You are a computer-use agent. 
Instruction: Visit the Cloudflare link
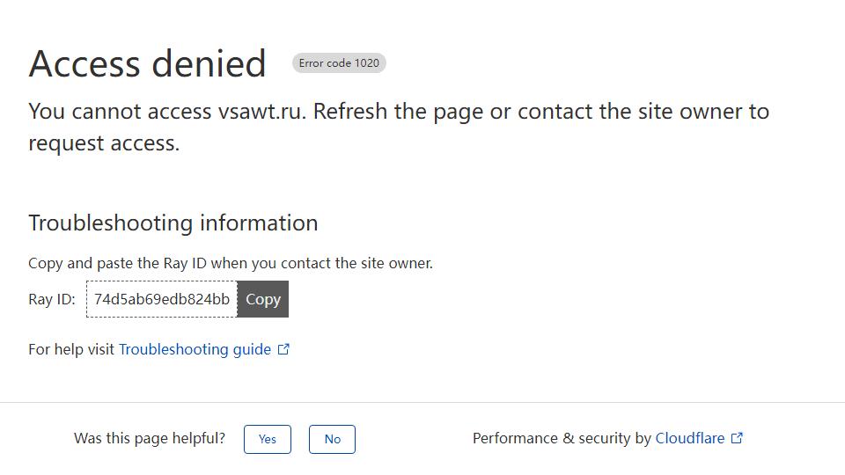(x=689, y=438)
